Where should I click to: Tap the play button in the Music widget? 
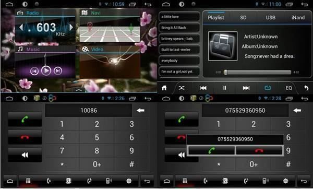[x=46, y=70]
